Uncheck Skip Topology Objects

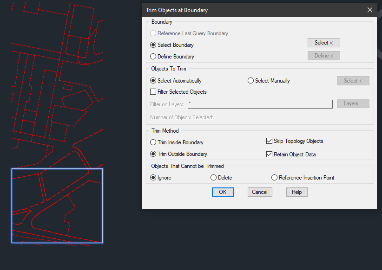(x=269, y=141)
